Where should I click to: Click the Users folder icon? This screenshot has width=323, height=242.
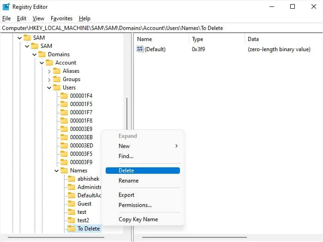coord(57,88)
